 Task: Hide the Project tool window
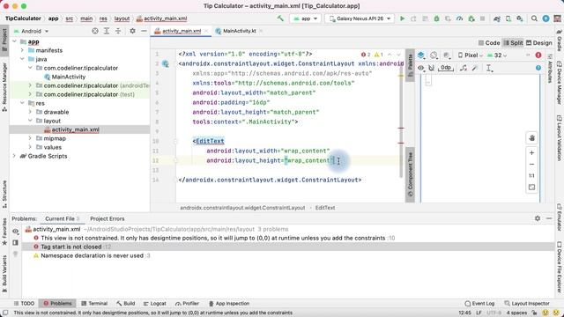[144, 31]
